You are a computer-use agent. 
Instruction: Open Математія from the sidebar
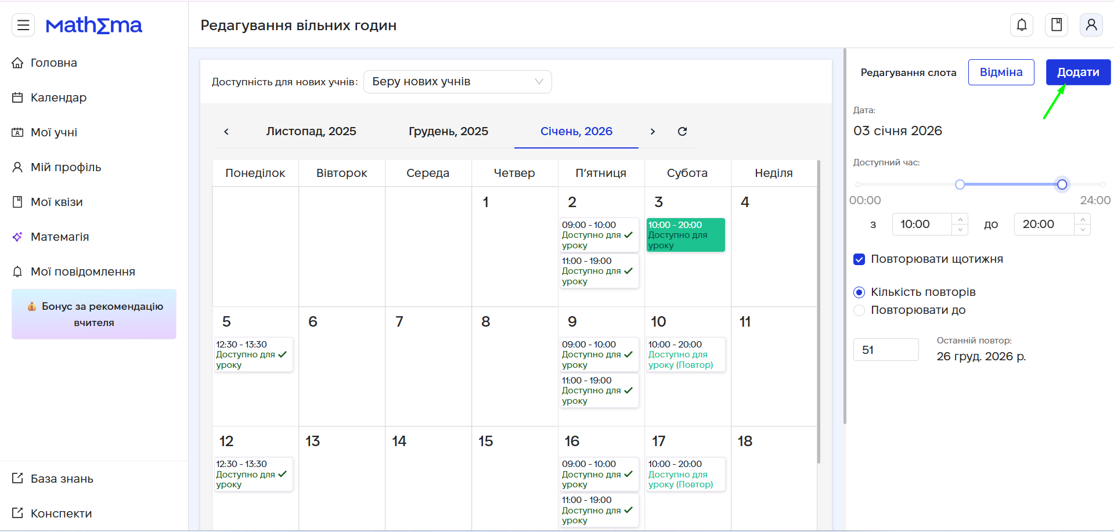pos(60,237)
